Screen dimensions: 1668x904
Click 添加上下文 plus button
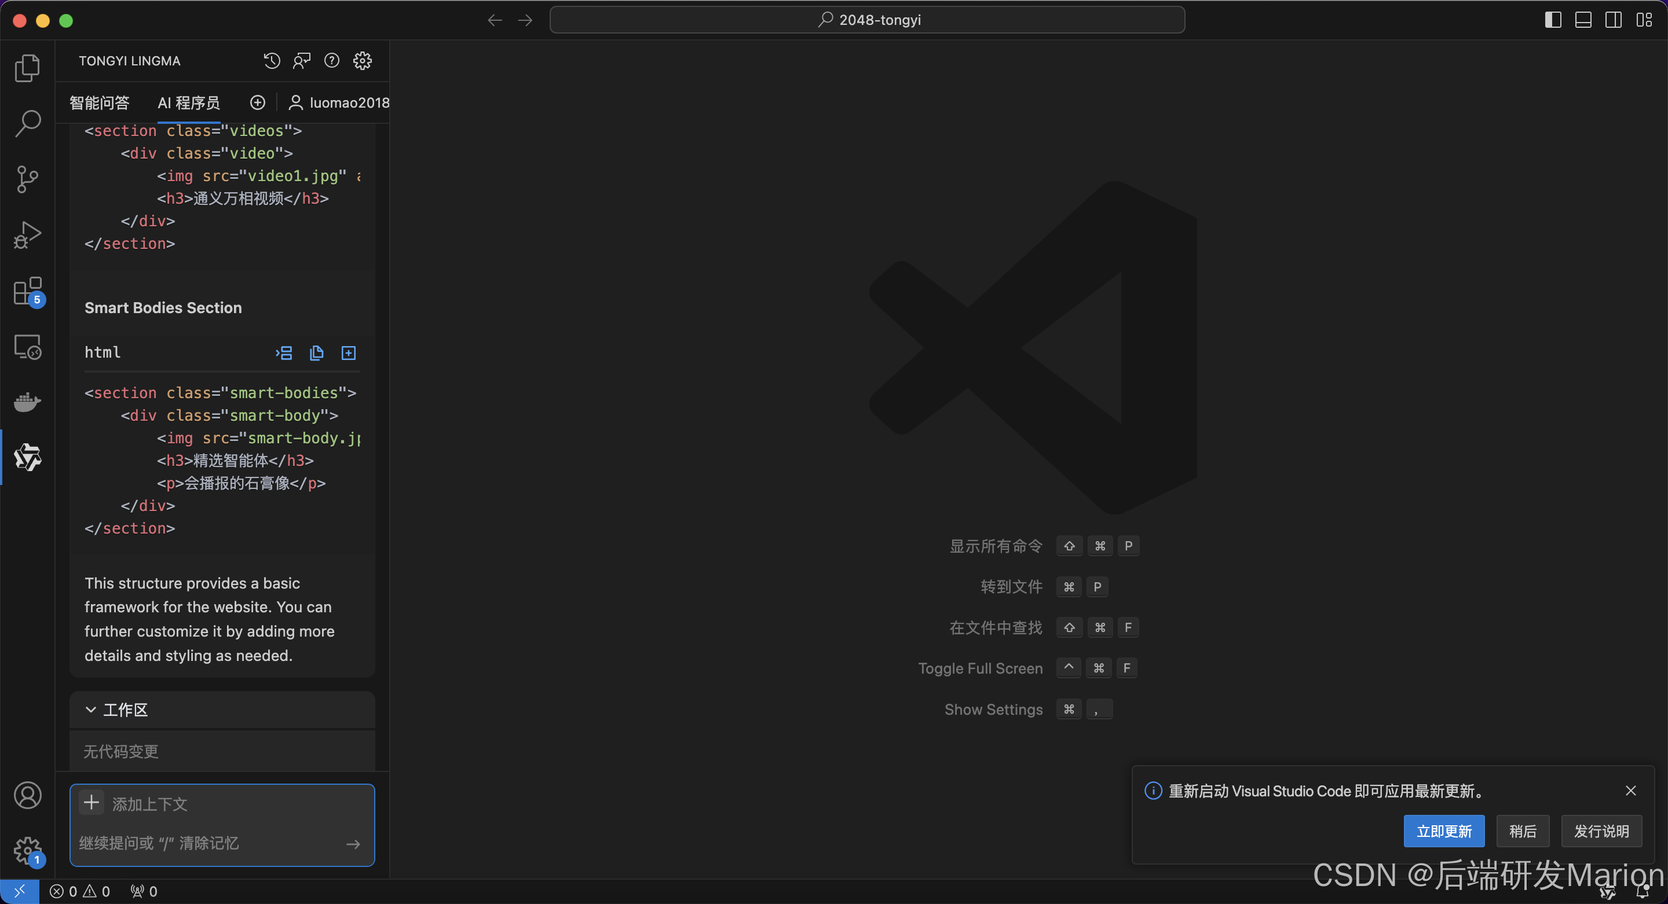pos(92,803)
